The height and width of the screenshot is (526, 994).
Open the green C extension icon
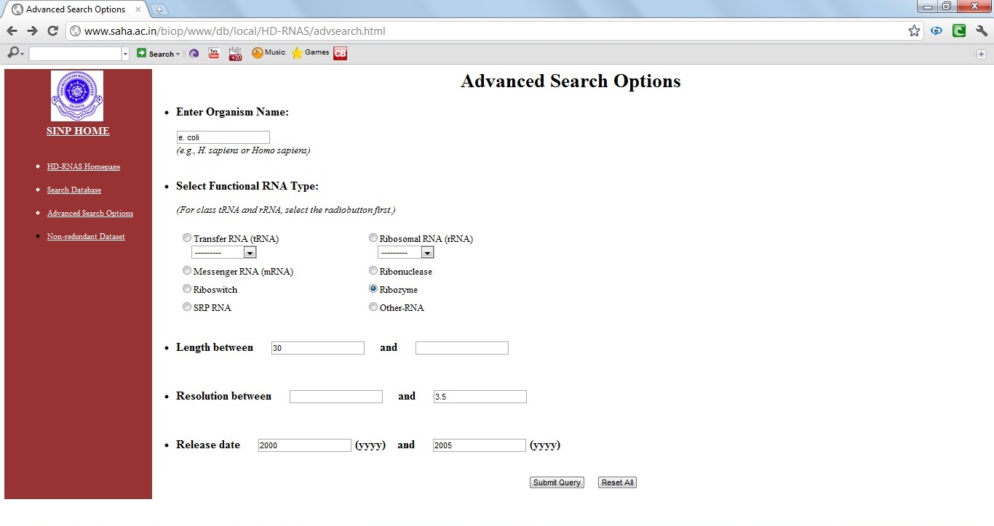pyautogui.click(x=959, y=31)
